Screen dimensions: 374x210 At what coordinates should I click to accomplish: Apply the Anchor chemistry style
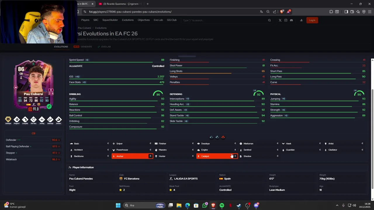(x=132, y=156)
